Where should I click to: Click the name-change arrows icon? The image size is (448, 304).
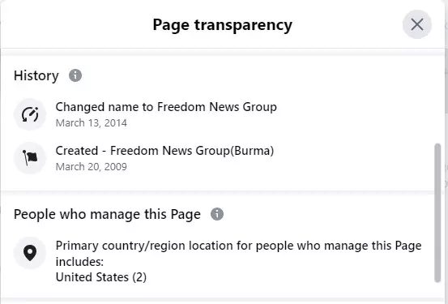(x=30, y=114)
